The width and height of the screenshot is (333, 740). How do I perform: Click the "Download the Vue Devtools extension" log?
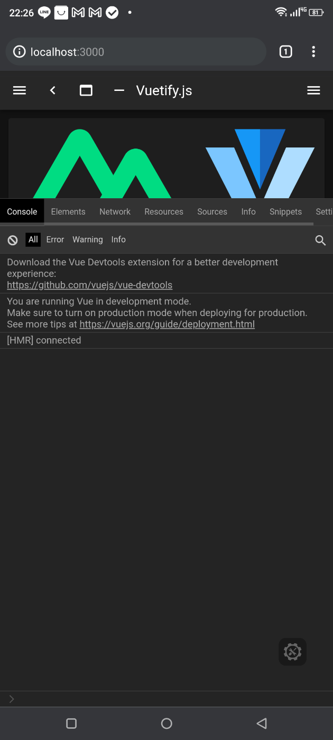166,274
